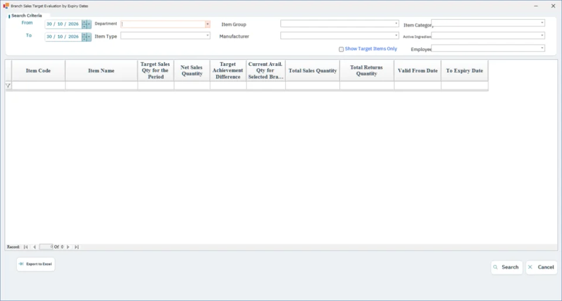Jump to the last record arrow
Screen dimensions: 562x301
77,247
